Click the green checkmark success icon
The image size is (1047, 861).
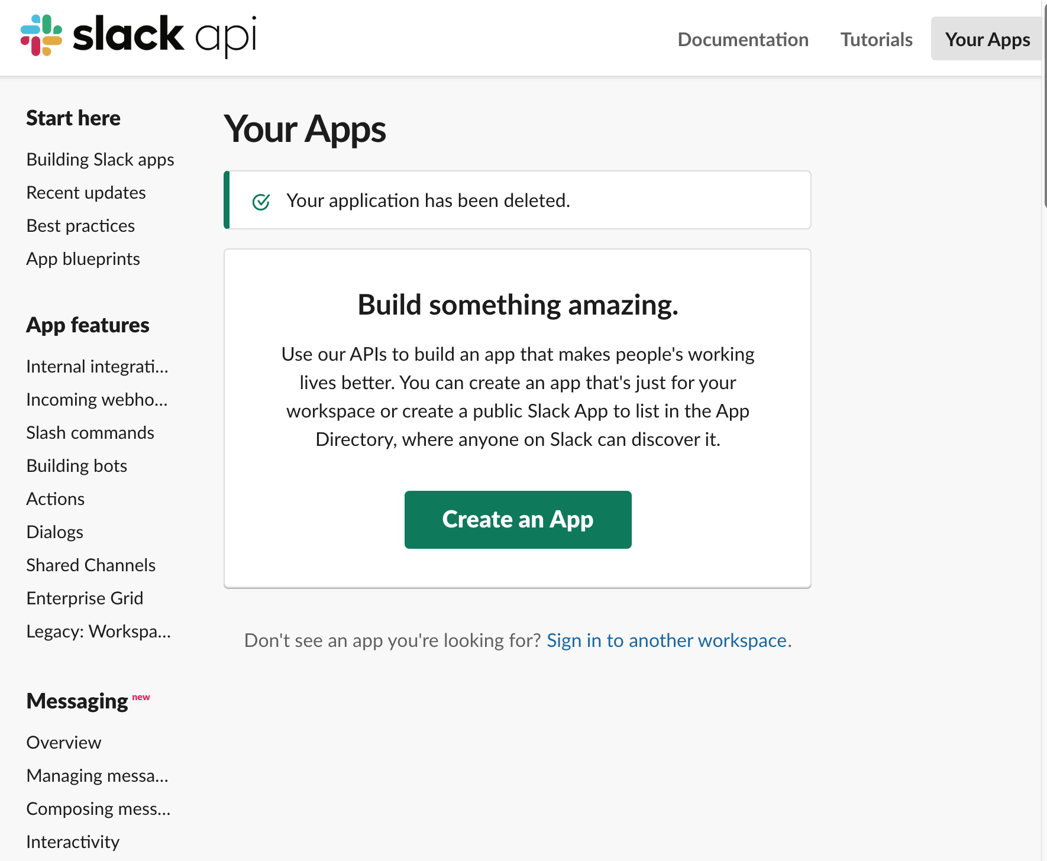tap(261, 202)
